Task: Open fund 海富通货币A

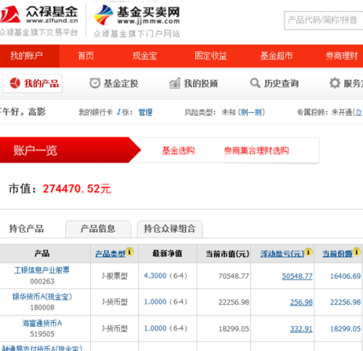Action: 42,323
